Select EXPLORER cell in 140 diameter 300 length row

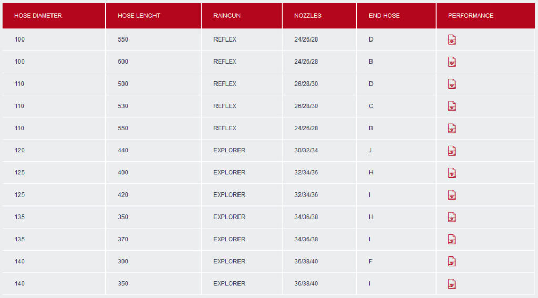coord(229,261)
